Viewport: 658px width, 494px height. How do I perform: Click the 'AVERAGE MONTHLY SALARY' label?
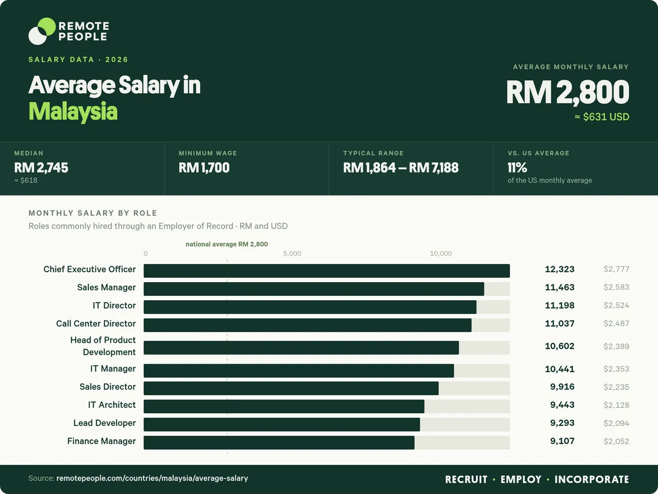[x=571, y=67]
